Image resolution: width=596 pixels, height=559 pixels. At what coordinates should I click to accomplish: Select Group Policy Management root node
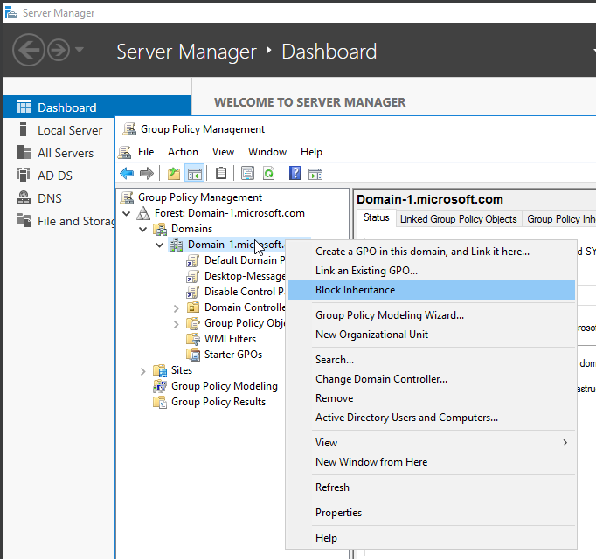coord(200,197)
